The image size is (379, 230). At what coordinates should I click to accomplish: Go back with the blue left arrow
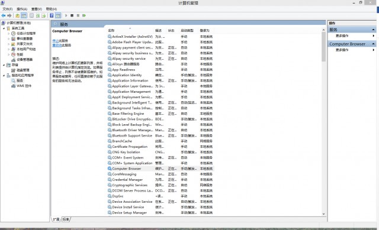click(4, 15)
